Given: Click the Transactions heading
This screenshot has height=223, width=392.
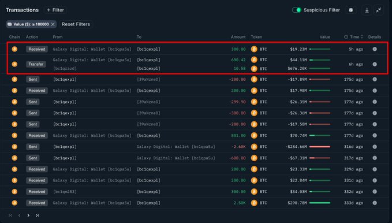Looking at the screenshot, I should click(x=23, y=10).
